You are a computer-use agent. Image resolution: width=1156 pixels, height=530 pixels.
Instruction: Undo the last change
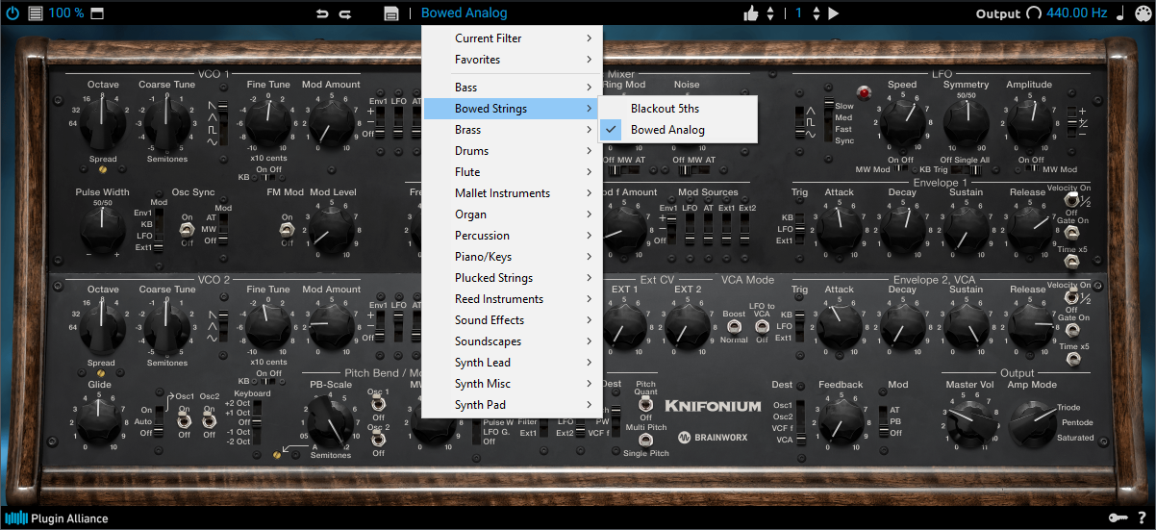point(322,13)
